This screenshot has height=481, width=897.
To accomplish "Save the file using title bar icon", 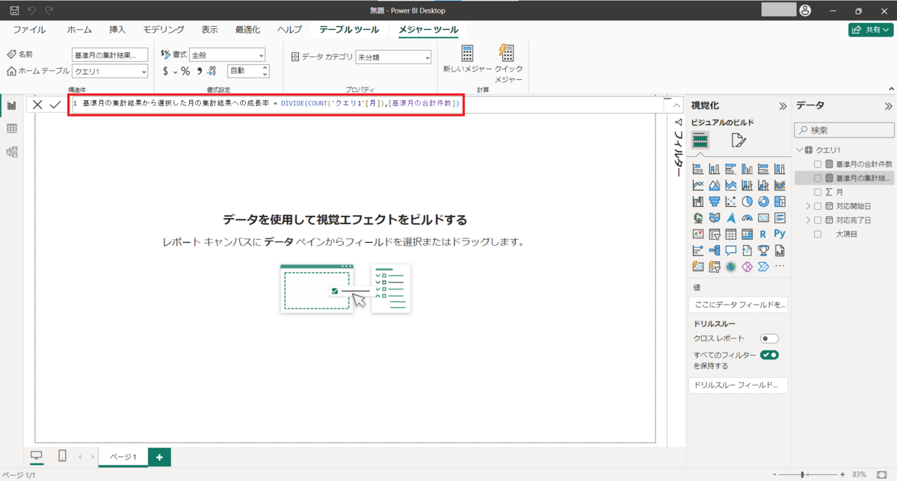I will [14, 10].
